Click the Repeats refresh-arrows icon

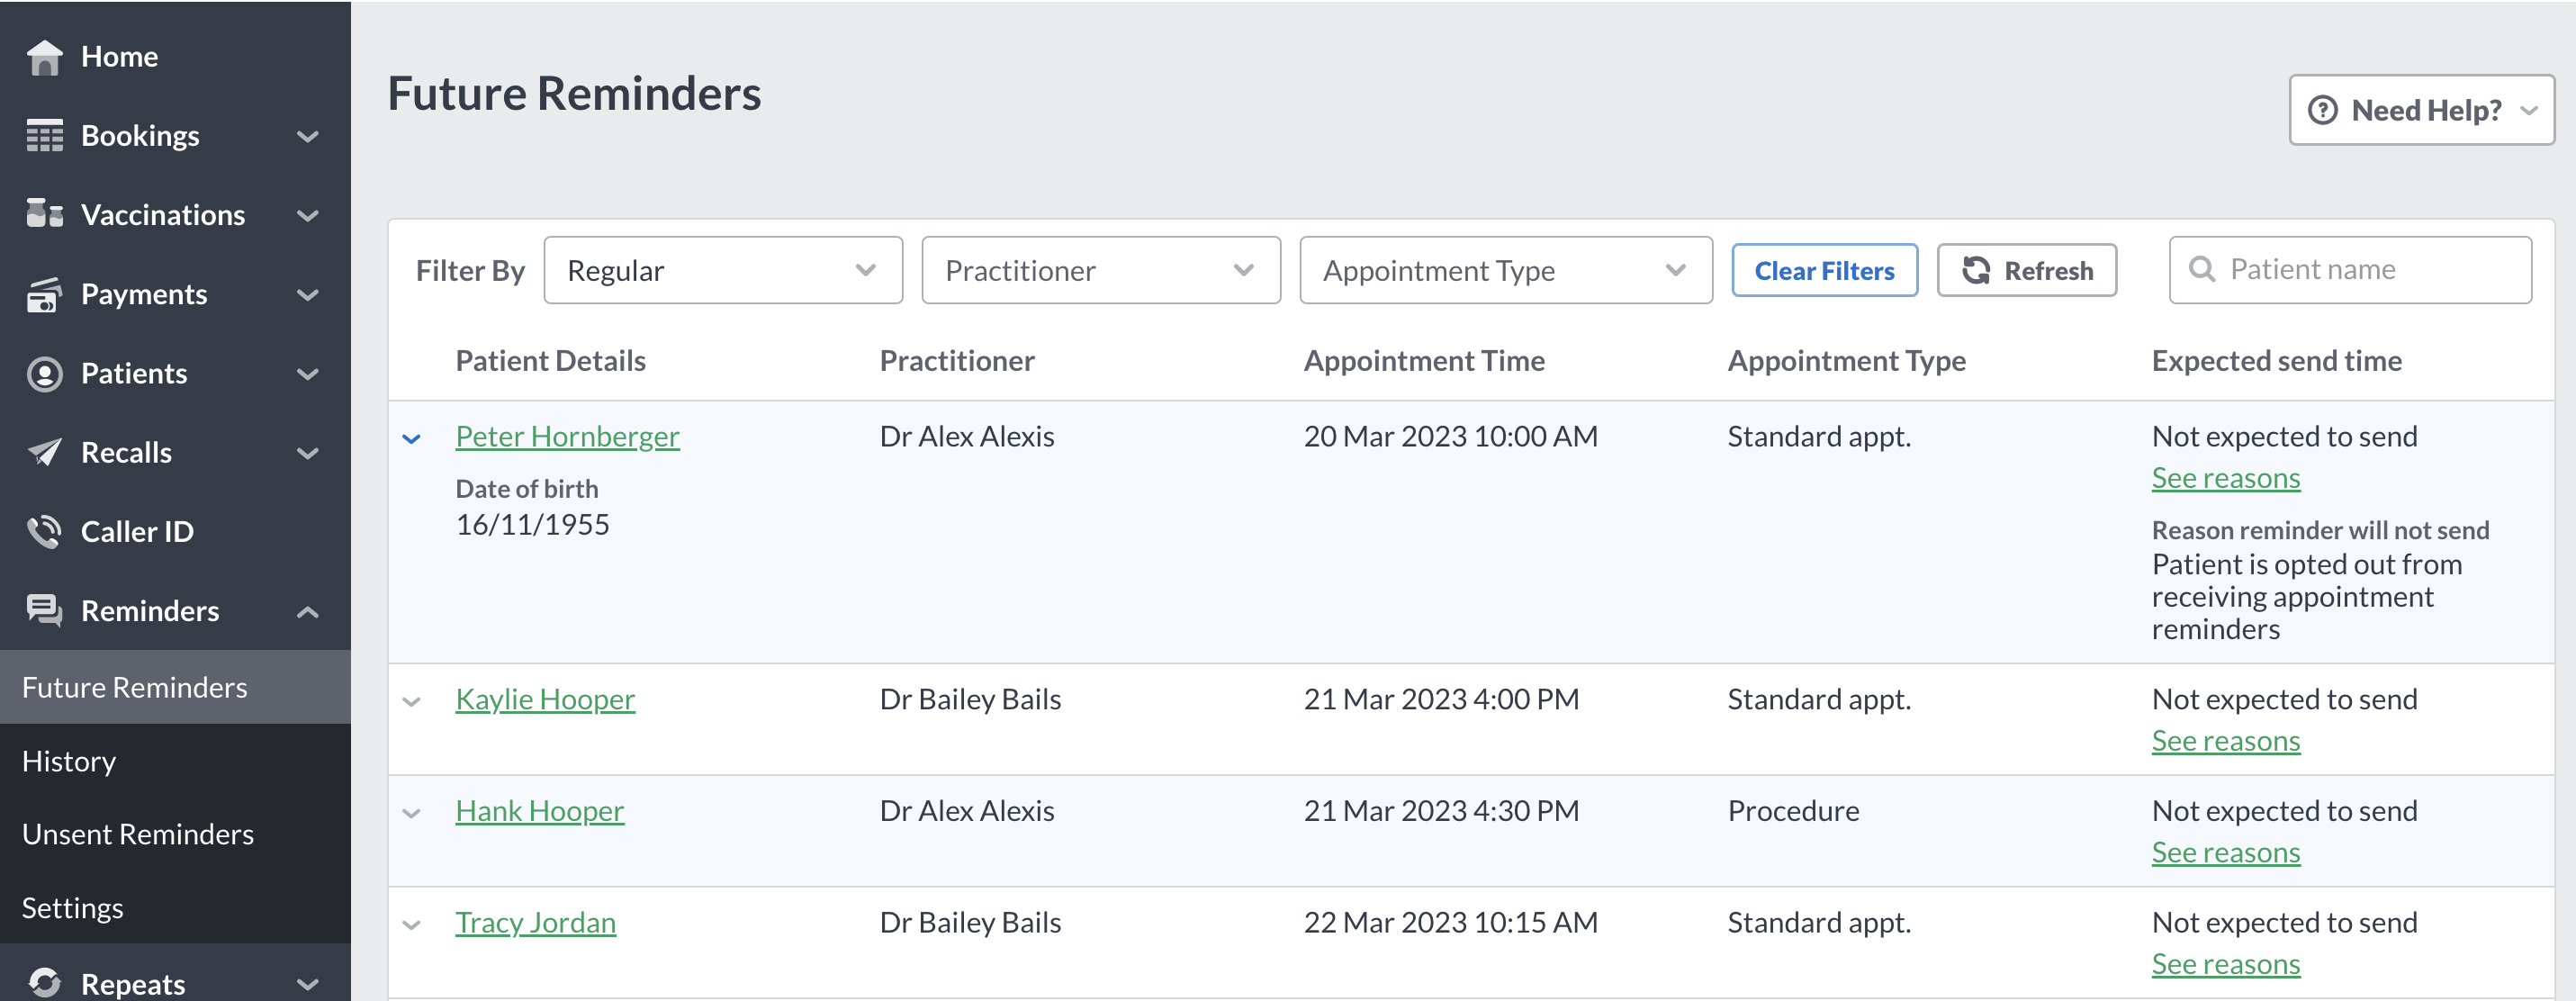tap(44, 982)
